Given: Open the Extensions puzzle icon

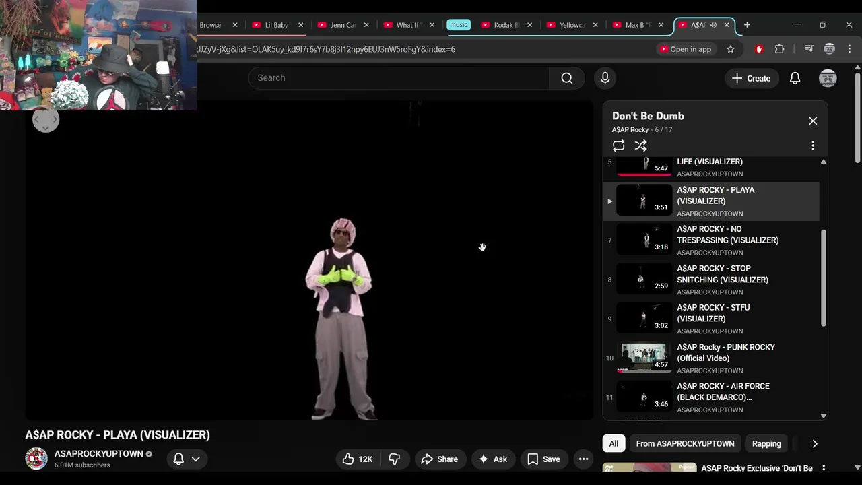Looking at the screenshot, I should tap(779, 49).
